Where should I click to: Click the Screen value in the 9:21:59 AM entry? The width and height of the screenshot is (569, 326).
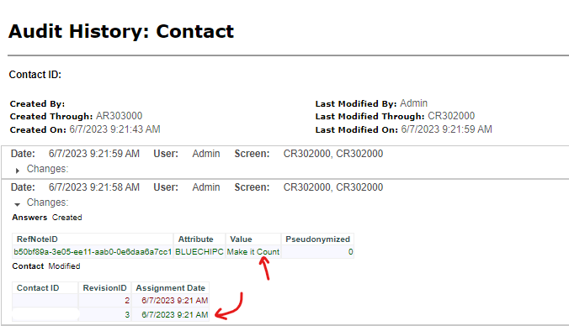point(333,154)
